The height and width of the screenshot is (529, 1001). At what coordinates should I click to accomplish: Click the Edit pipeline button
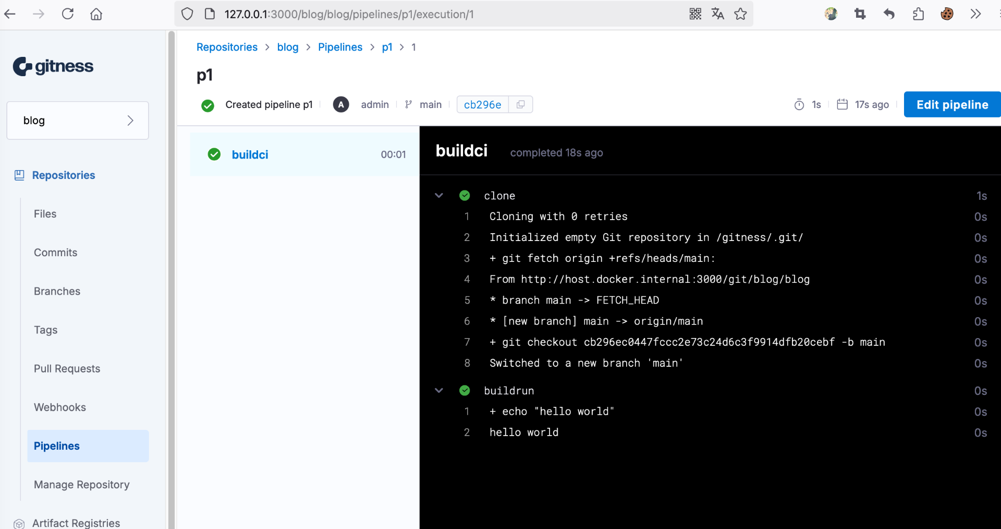point(952,105)
